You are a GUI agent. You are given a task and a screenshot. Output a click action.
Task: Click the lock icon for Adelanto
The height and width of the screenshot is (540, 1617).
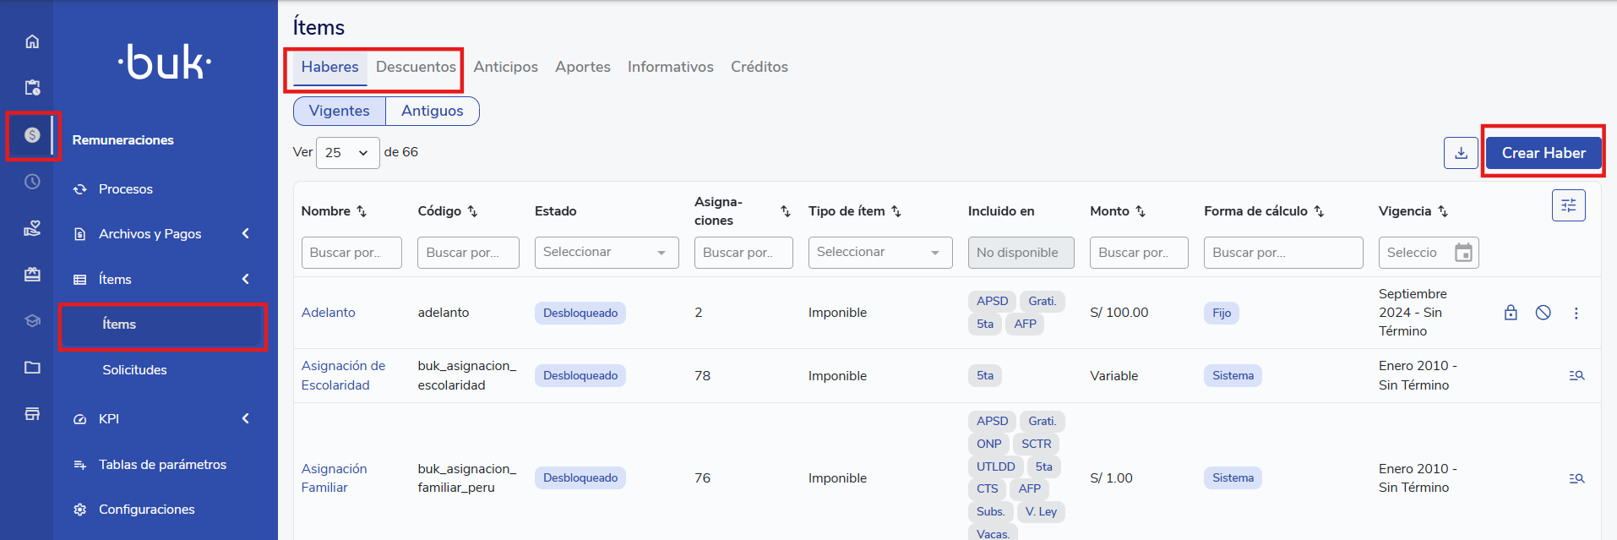pyautogui.click(x=1511, y=313)
